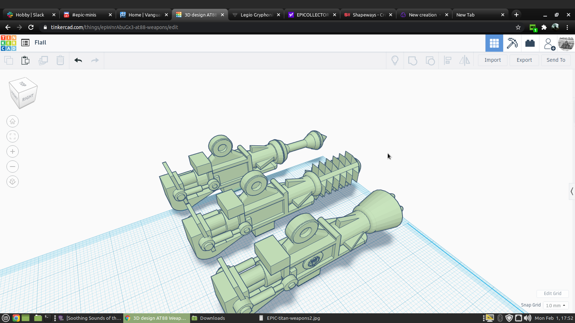Viewport: 575px width, 323px height.
Task: Click the Paste icon in toolbar
Action: [25, 60]
